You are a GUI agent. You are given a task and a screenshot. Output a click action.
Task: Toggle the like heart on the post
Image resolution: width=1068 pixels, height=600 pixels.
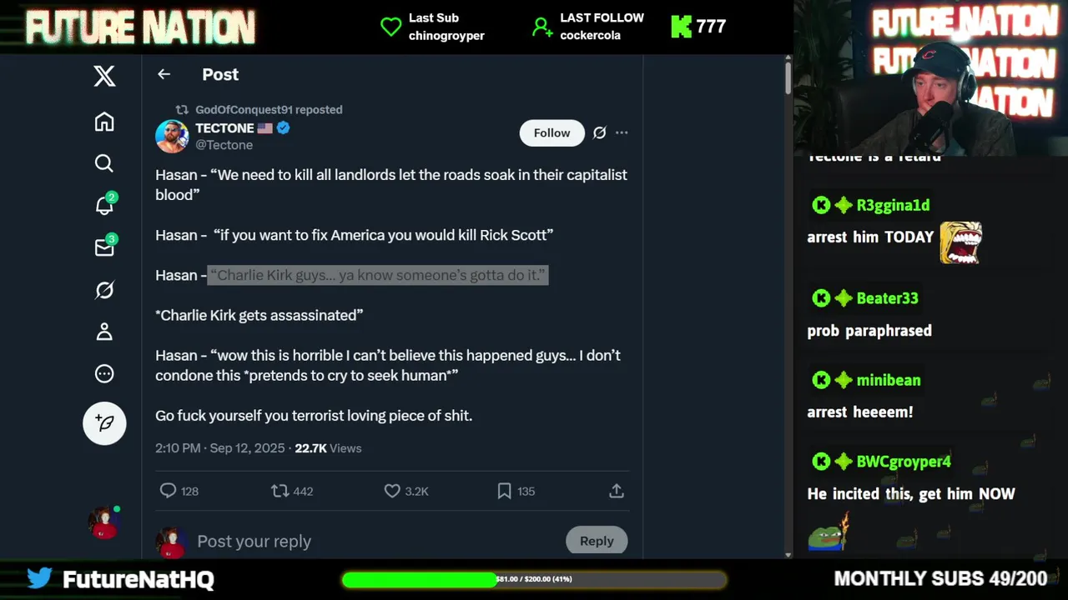(392, 491)
